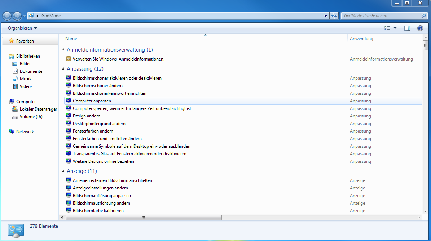This screenshot has width=431, height=241.
Task: Click the icon beside Bildschirmauflösung anpassen
Action: (69, 195)
